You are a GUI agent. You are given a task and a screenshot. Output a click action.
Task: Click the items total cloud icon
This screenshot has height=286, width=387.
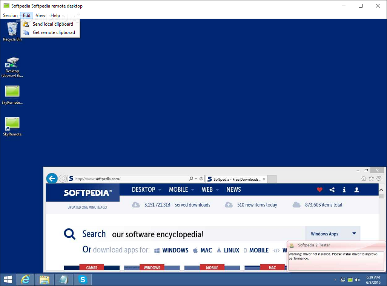[296, 205]
